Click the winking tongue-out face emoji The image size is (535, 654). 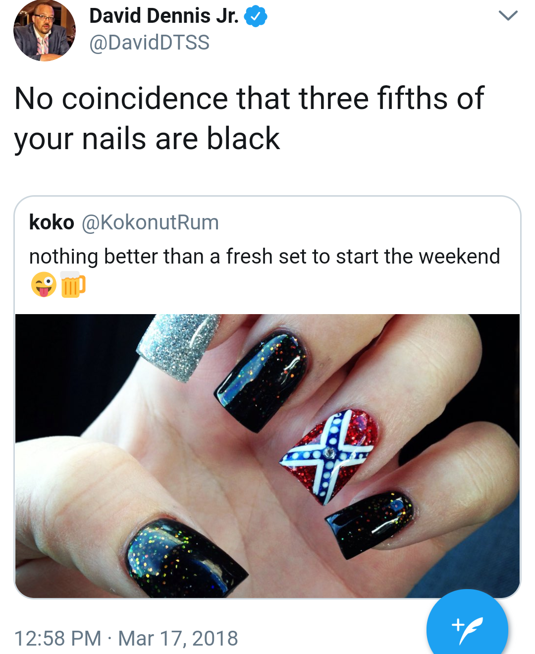[44, 284]
